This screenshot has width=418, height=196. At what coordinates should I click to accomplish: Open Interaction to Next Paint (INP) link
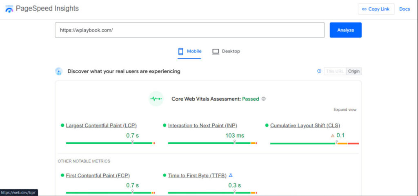point(202,125)
